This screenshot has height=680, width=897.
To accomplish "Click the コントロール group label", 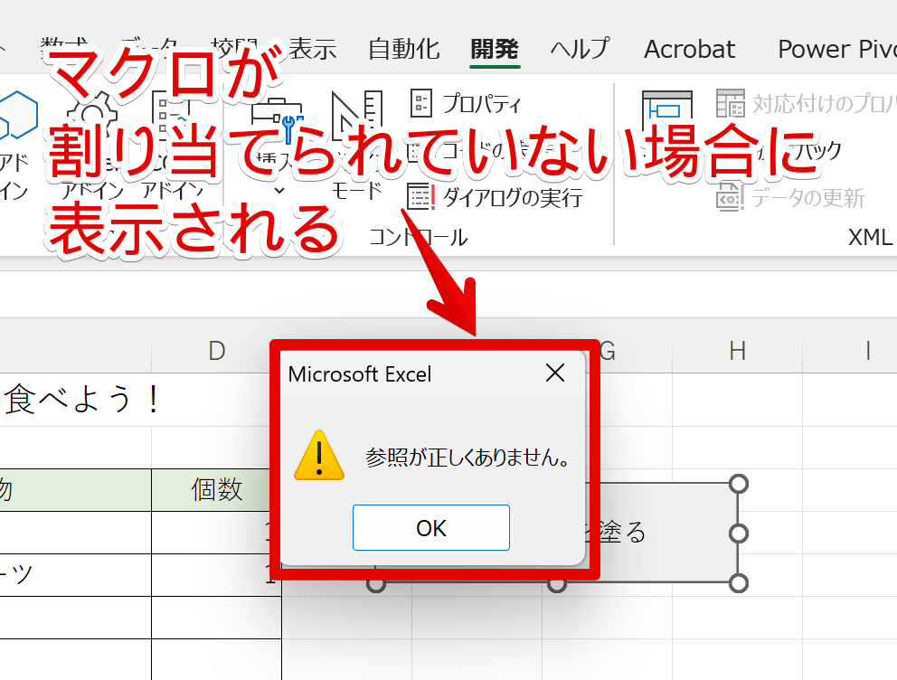I will pyautogui.click(x=418, y=237).
